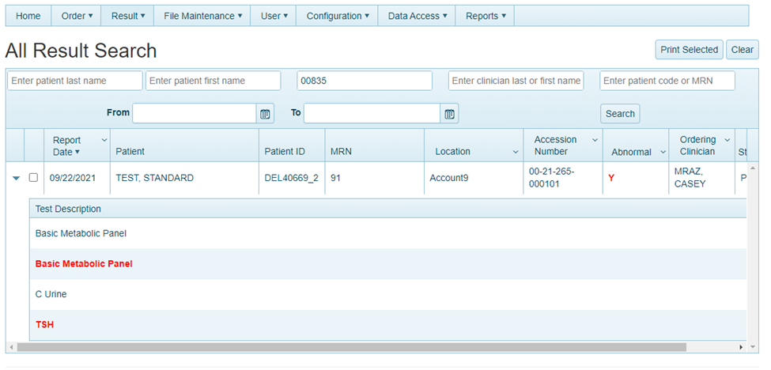
Task: Click the Location column filter chevron
Action: [x=516, y=152]
